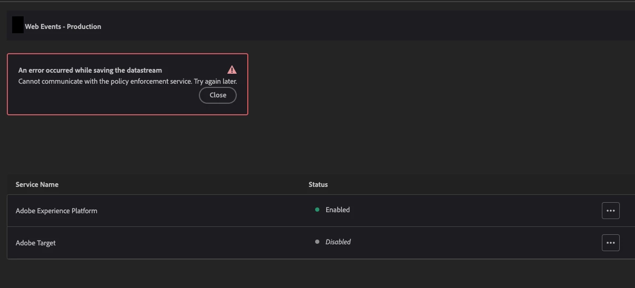This screenshot has width=635, height=288.
Task: Click the error heading about saving datastream
Action: (x=90, y=70)
